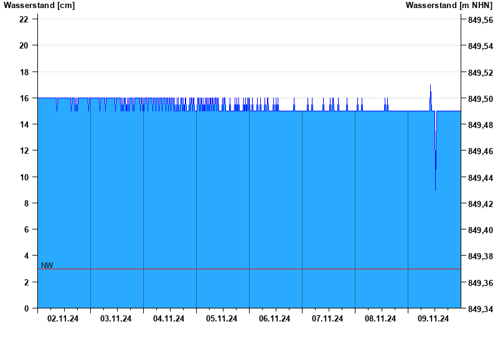Click right axis value 849,38
498x342 pixels.
tap(481, 256)
